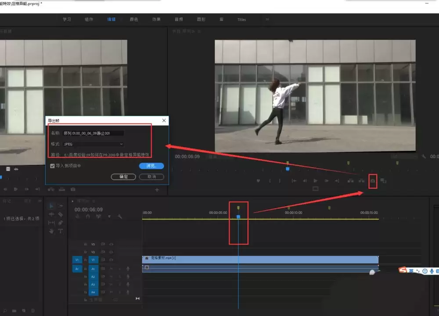Toggle the A1 track target button
The width and height of the screenshot is (439, 316).
(93, 269)
